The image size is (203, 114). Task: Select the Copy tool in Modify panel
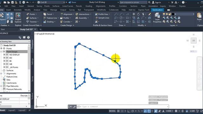(x=134, y=18)
